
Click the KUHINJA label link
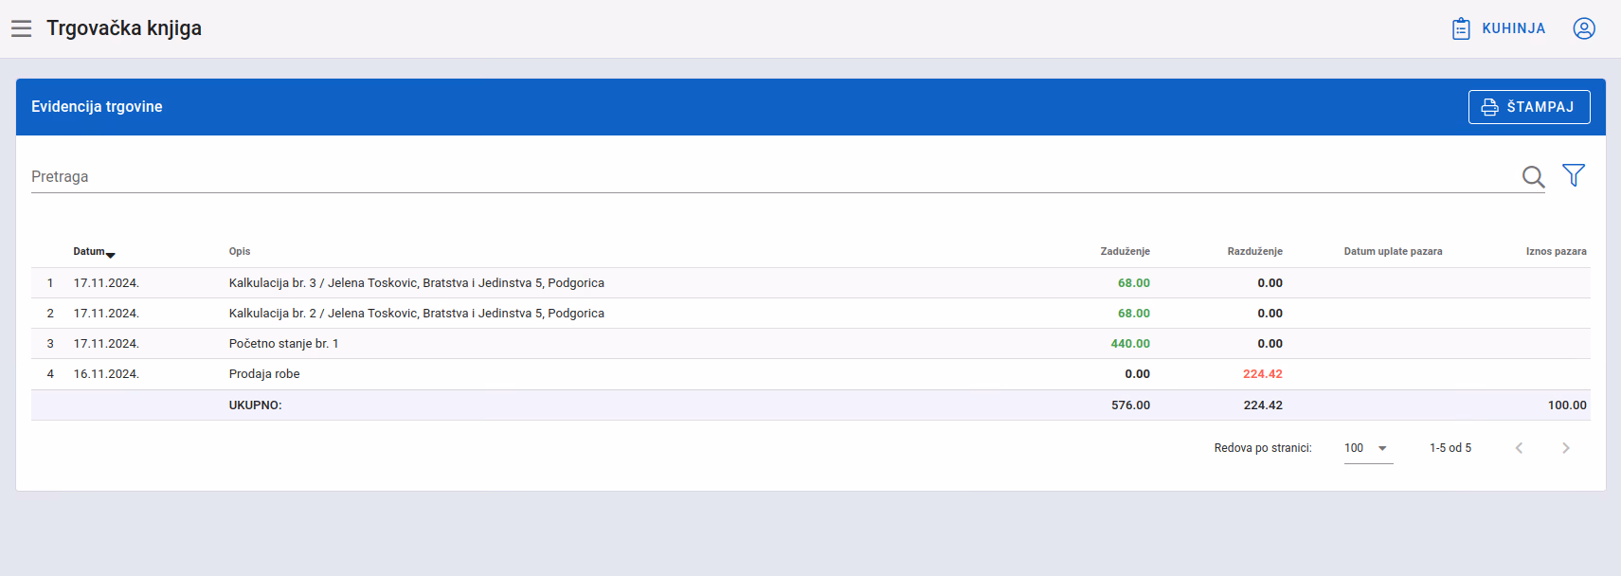[1513, 28]
